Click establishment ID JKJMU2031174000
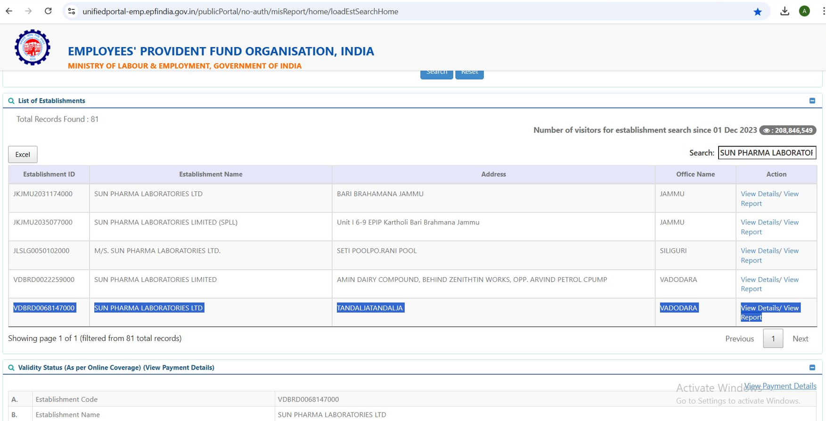826x421 pixels. point(43,194)
